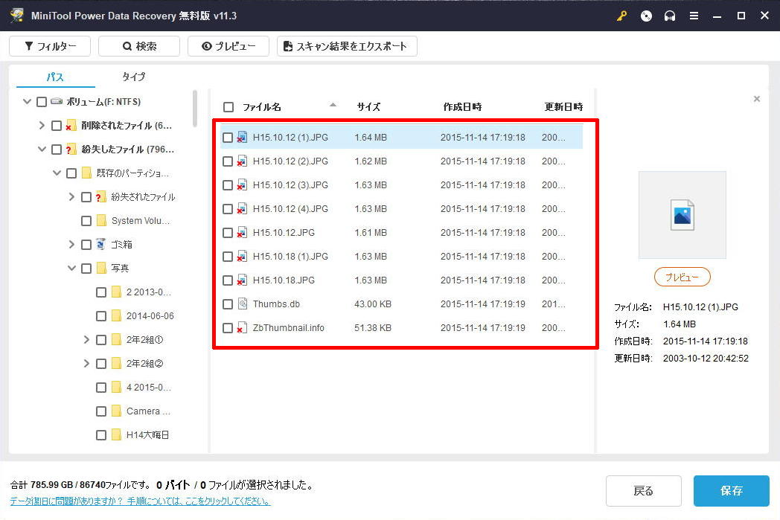The width and height of the screenshot is (780, 520).
Task: Click the license key icon in the title bar
Action: [x=623, y=16]
